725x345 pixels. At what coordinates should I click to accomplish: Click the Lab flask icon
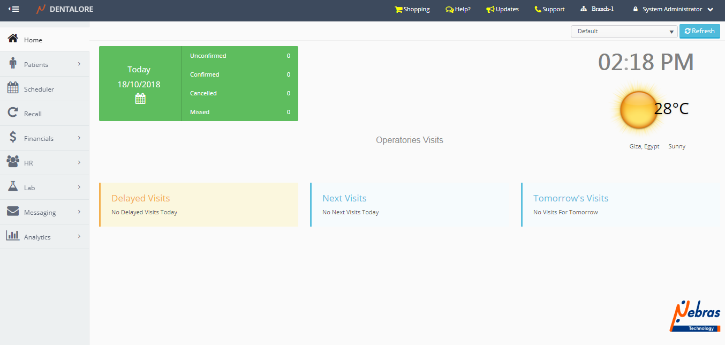[13, 187]
